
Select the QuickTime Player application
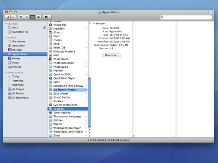(68, 78)
